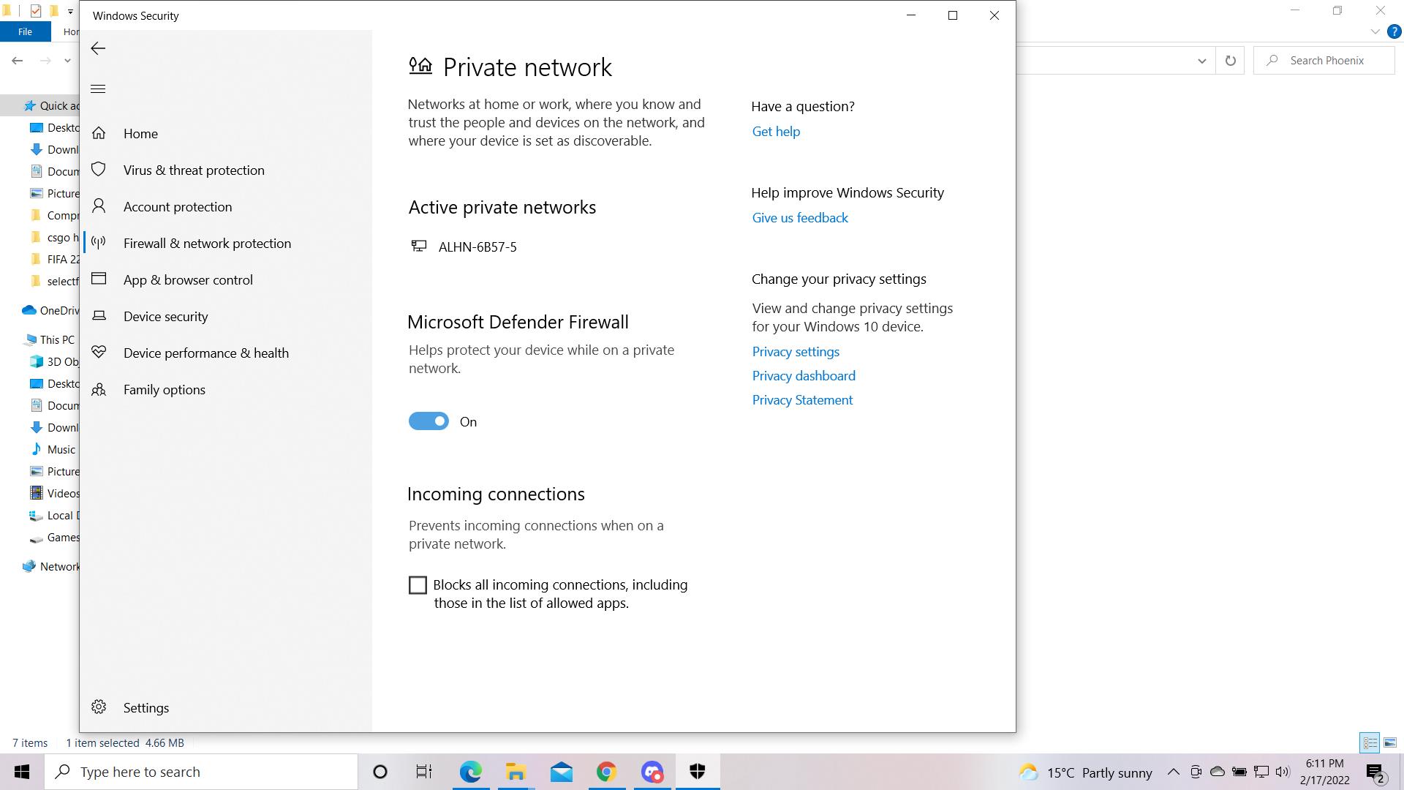Select Family options in sidebar
The width and height of the screenshot is (1404, 790).
coord(164,389)
